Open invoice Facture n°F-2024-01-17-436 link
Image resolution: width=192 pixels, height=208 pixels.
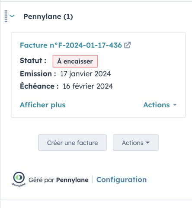point(71,45)
